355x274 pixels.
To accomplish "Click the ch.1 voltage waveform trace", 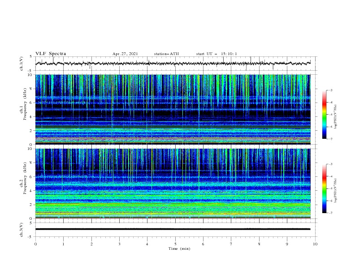I will (173, 63).
